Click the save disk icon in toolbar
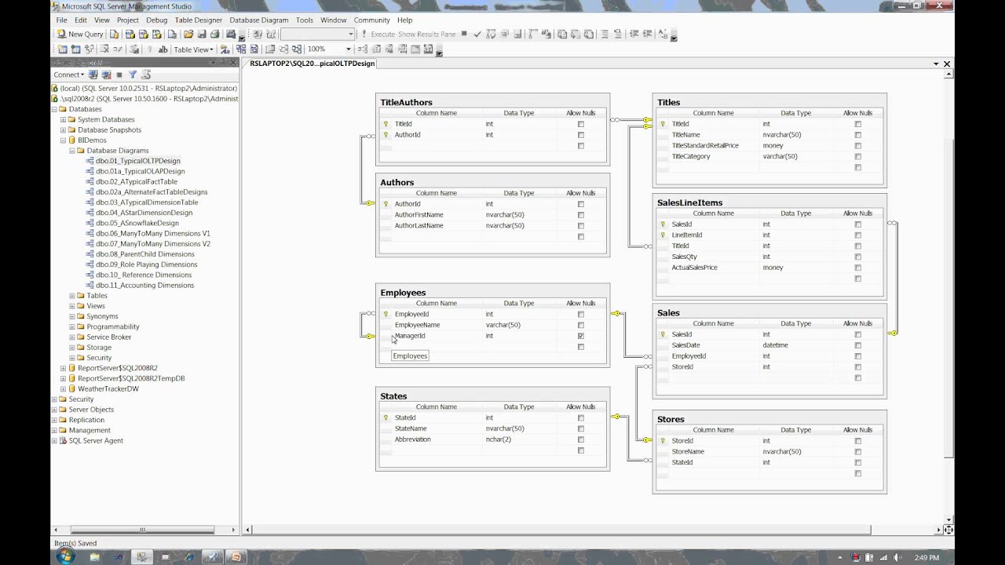Image resolution: width=1005 pixels, height=565 pixels. (202, 35)
